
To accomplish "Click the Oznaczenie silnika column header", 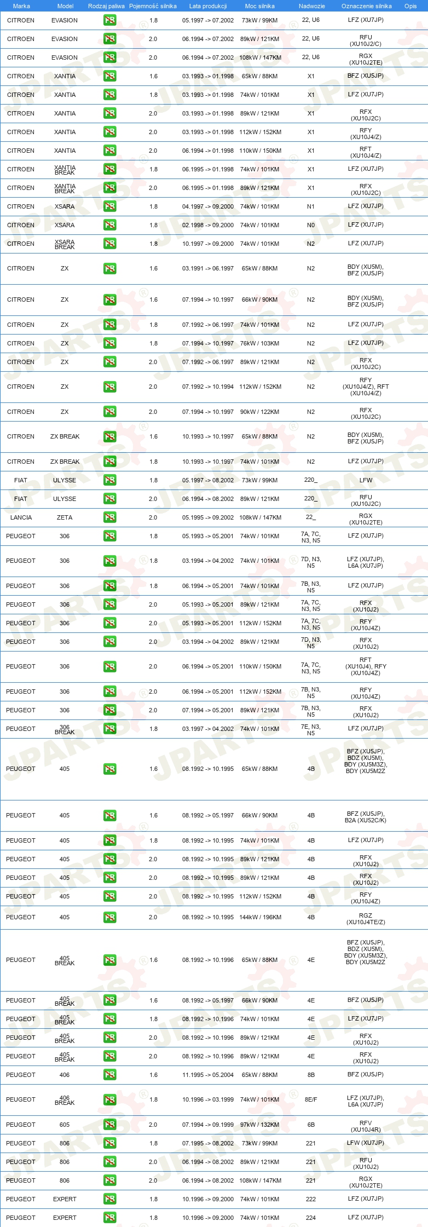I will pyautogui.click(x=367, y=6).
